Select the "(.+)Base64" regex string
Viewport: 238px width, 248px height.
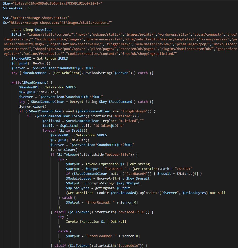coord(137,174)
